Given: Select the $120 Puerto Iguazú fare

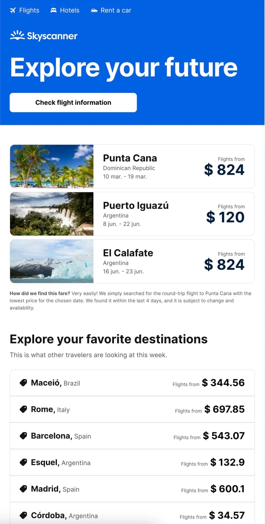Looking at the screenshot, I should coord(225,217).
